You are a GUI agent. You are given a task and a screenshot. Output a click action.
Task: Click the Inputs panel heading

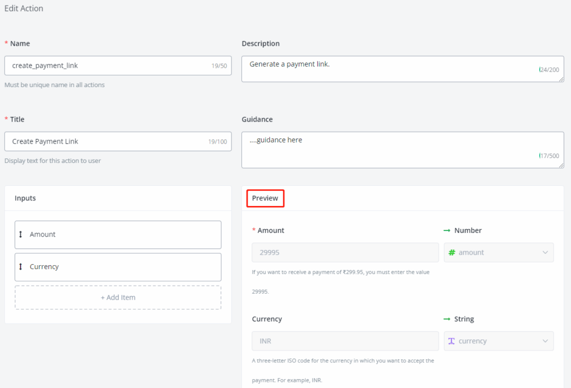(25, 198)
